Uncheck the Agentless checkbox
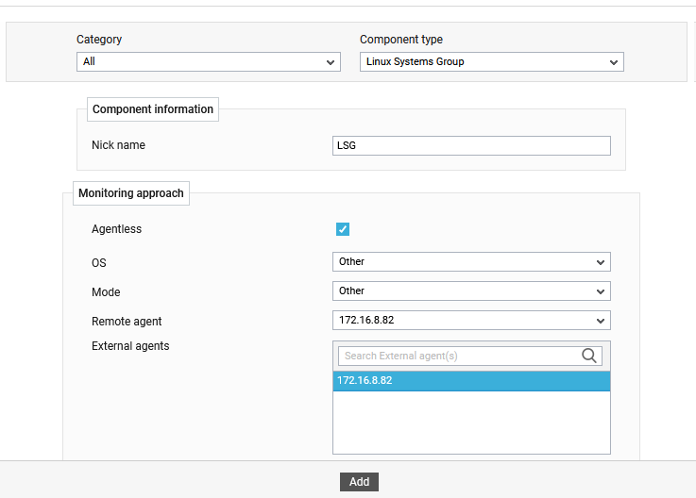This screenshot has width=696, height=498. click(343, 229)
